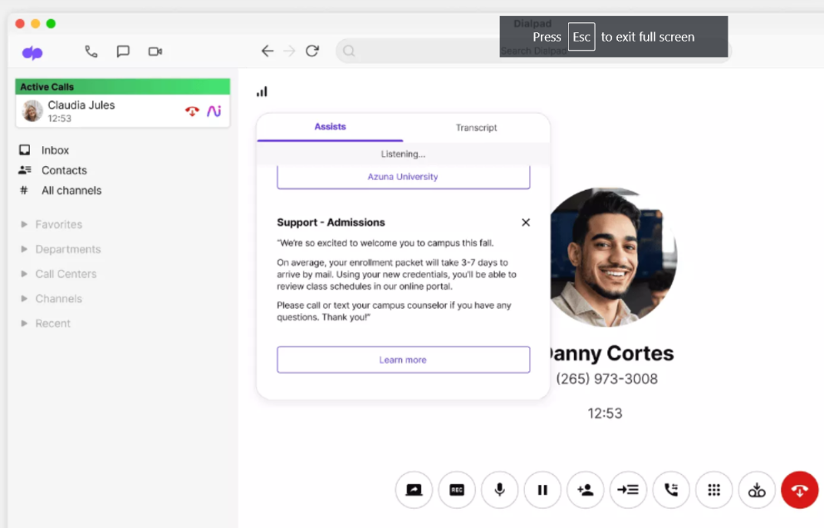824x528 pixels.
Task: Click the Azuna University button
Action: [403, 177]
